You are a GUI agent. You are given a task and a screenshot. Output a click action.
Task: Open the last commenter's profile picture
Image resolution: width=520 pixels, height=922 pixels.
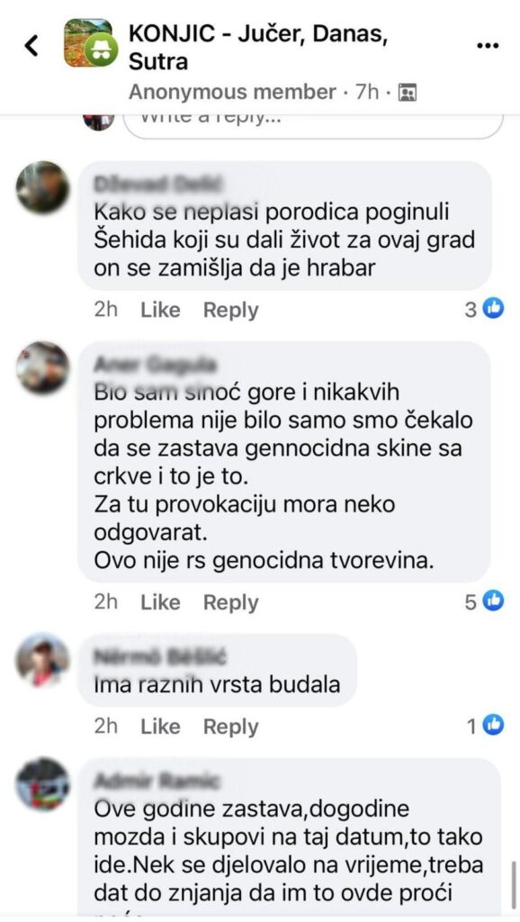pyautogui.click(x=42, y=784)
